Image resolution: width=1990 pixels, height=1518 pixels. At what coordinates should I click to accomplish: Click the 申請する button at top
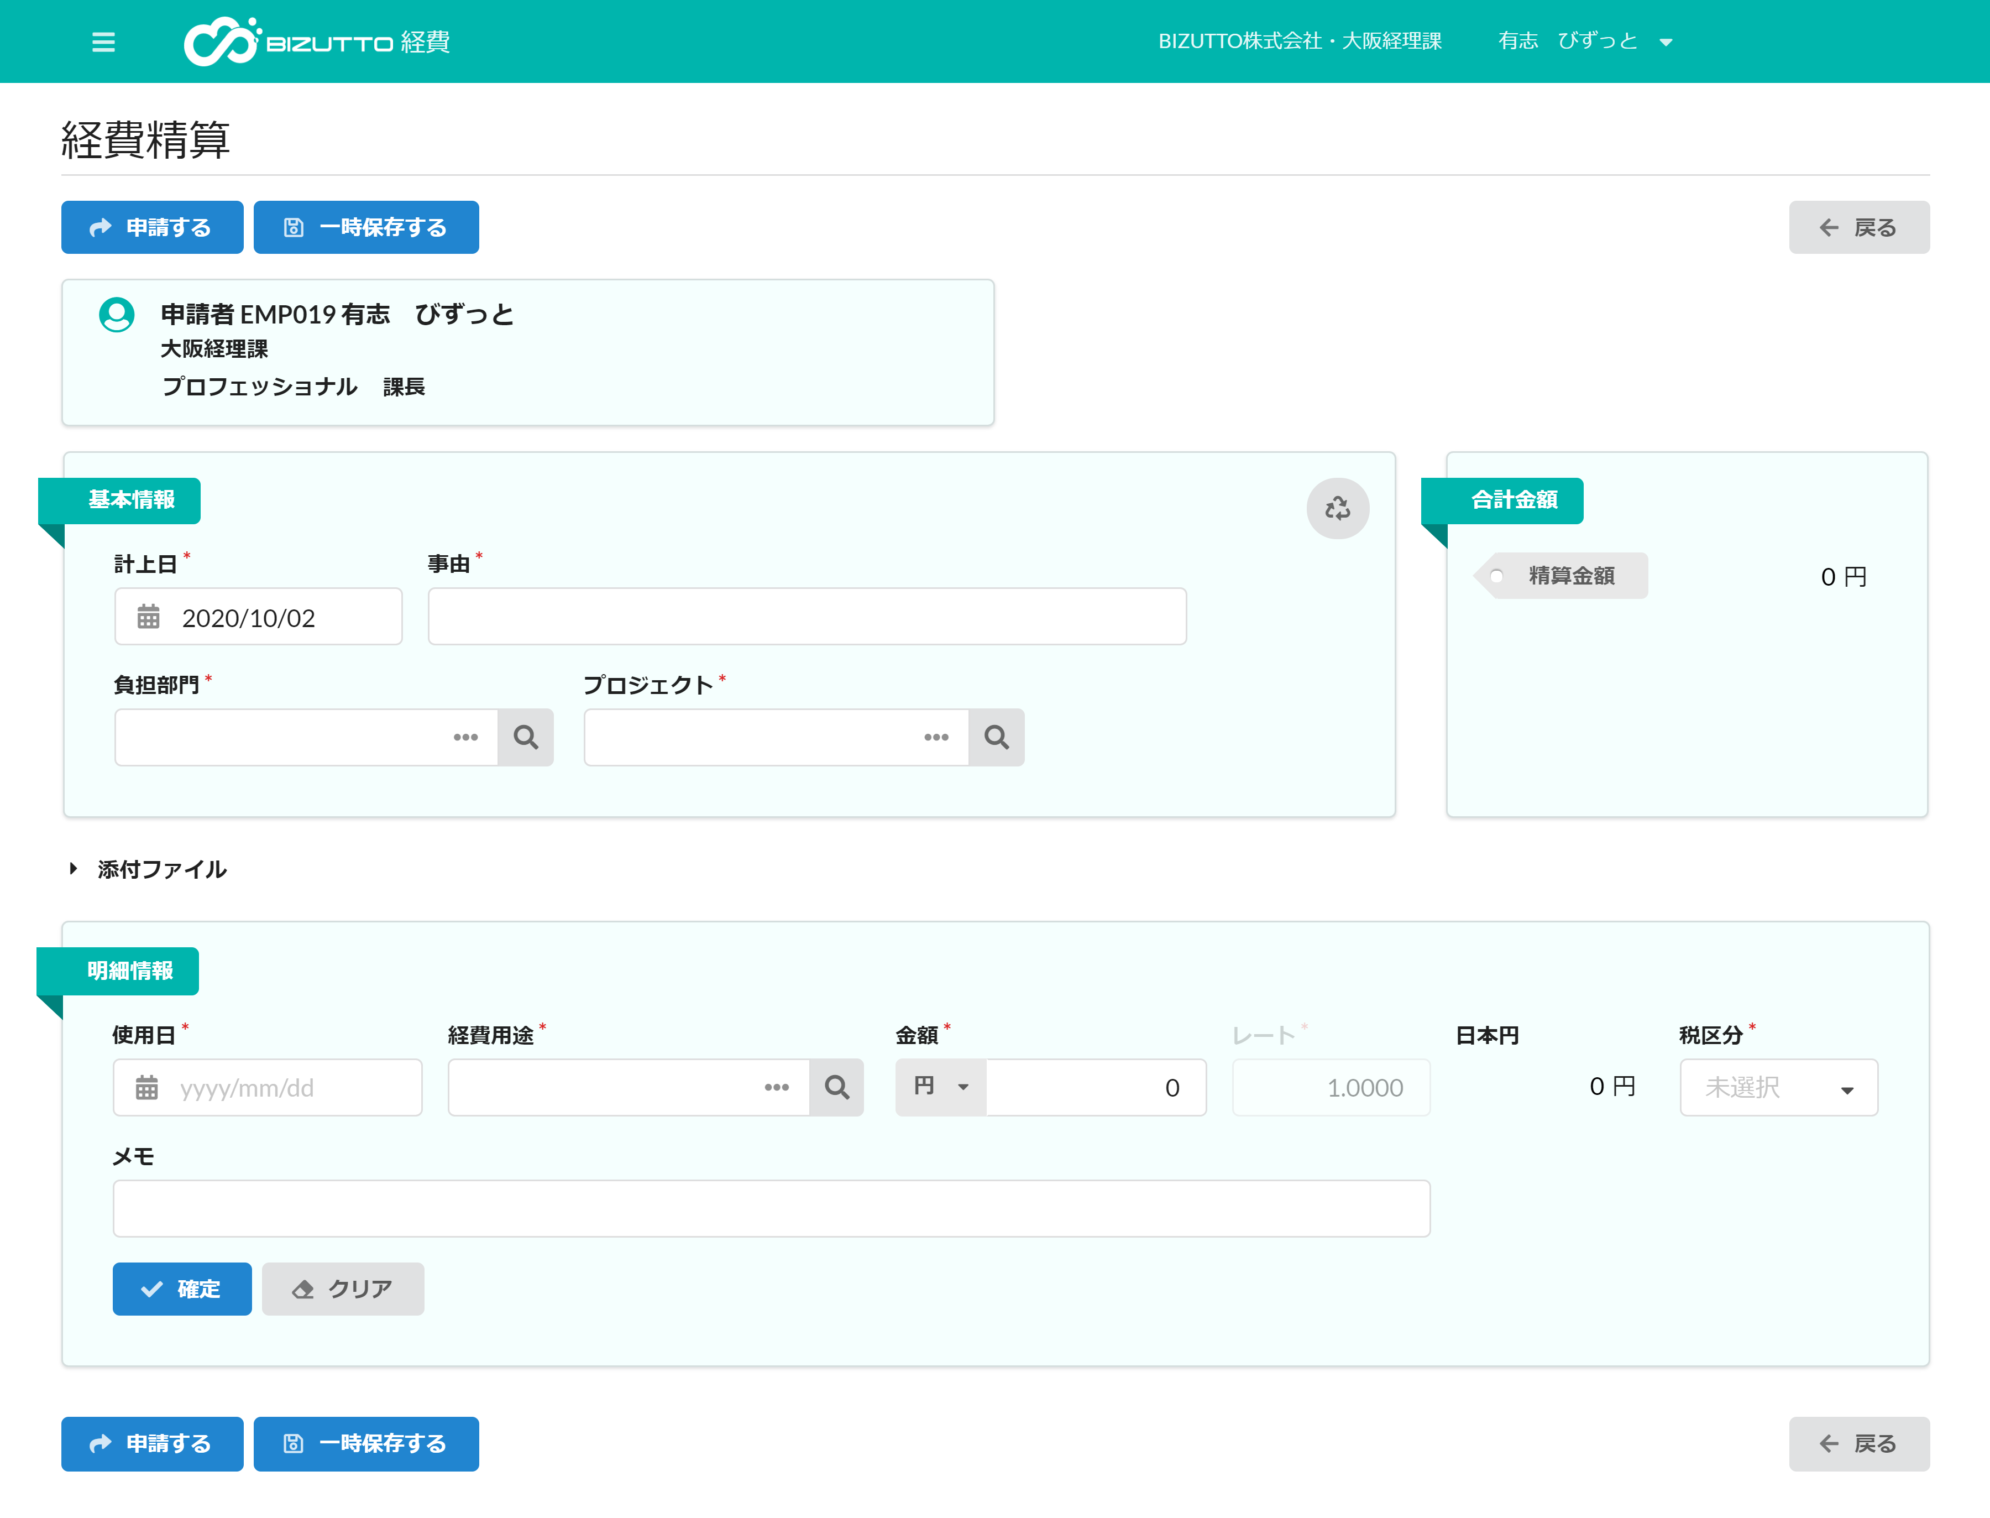pyautogui.click(x=152, y=227)
